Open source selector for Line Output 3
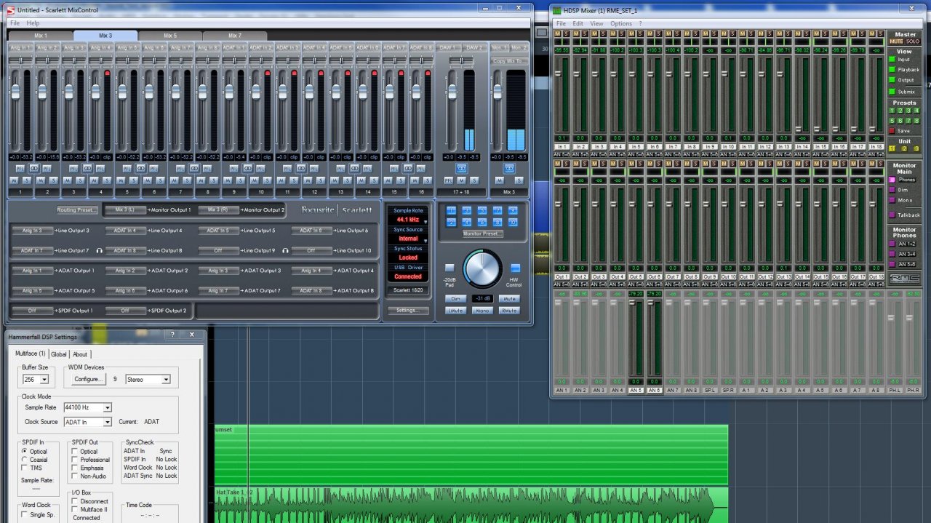This screenshot has width=931, height=523. (x=31, y=231)
